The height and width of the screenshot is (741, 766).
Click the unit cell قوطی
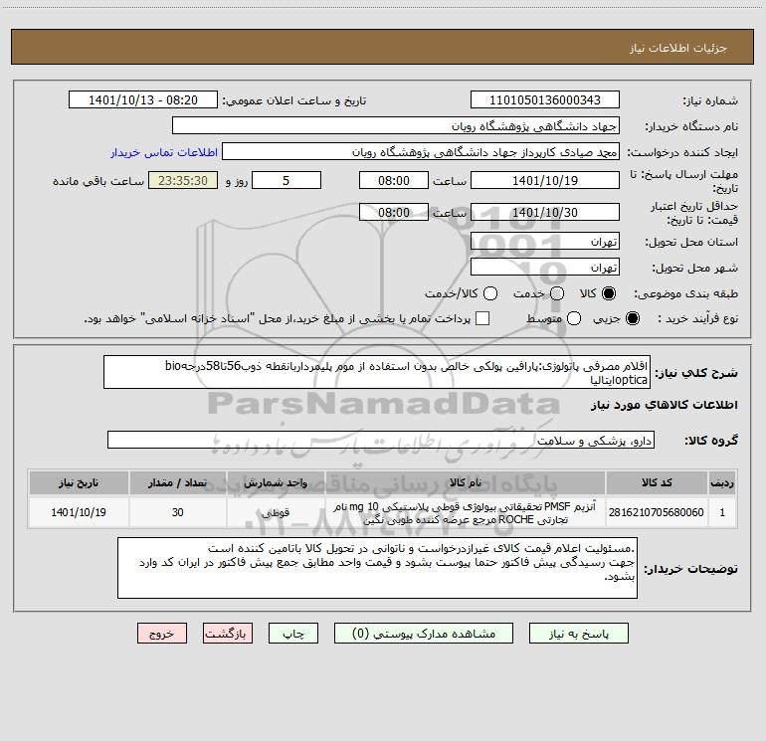pyautogui.click(x=276, y=512)
